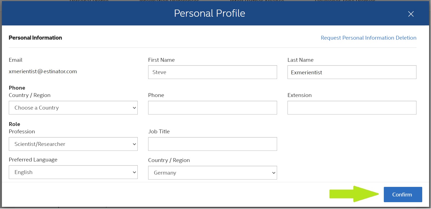This screenshot has width=431, height=209.
Task: Click the green arrow pointing to Confirm
Action: click(354, 194)
